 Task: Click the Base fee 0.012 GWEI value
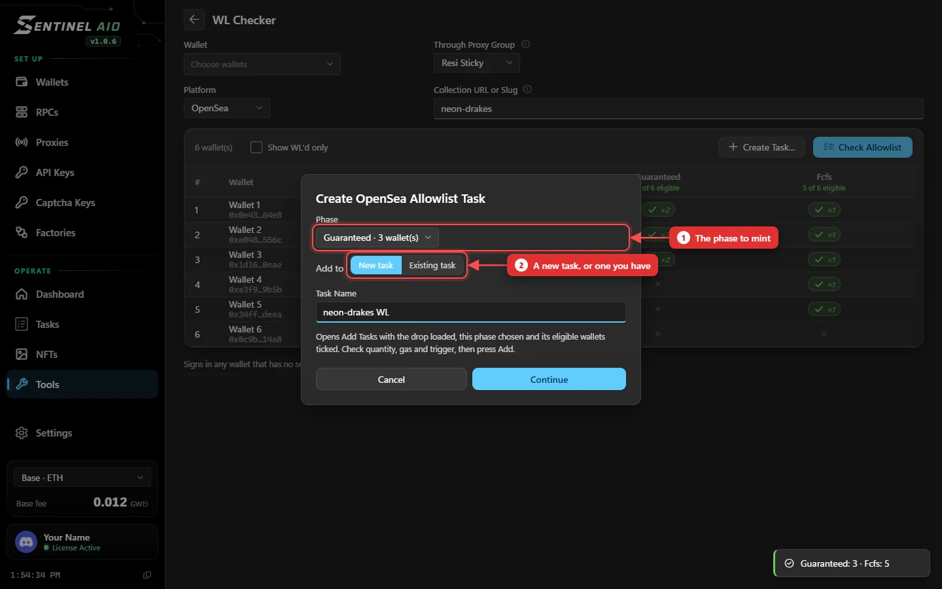coord(120,502)
